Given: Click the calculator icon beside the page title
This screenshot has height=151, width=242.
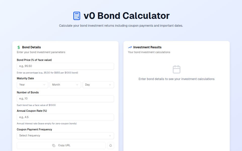Looking at the screenshot, I should (x=76, y=15).
